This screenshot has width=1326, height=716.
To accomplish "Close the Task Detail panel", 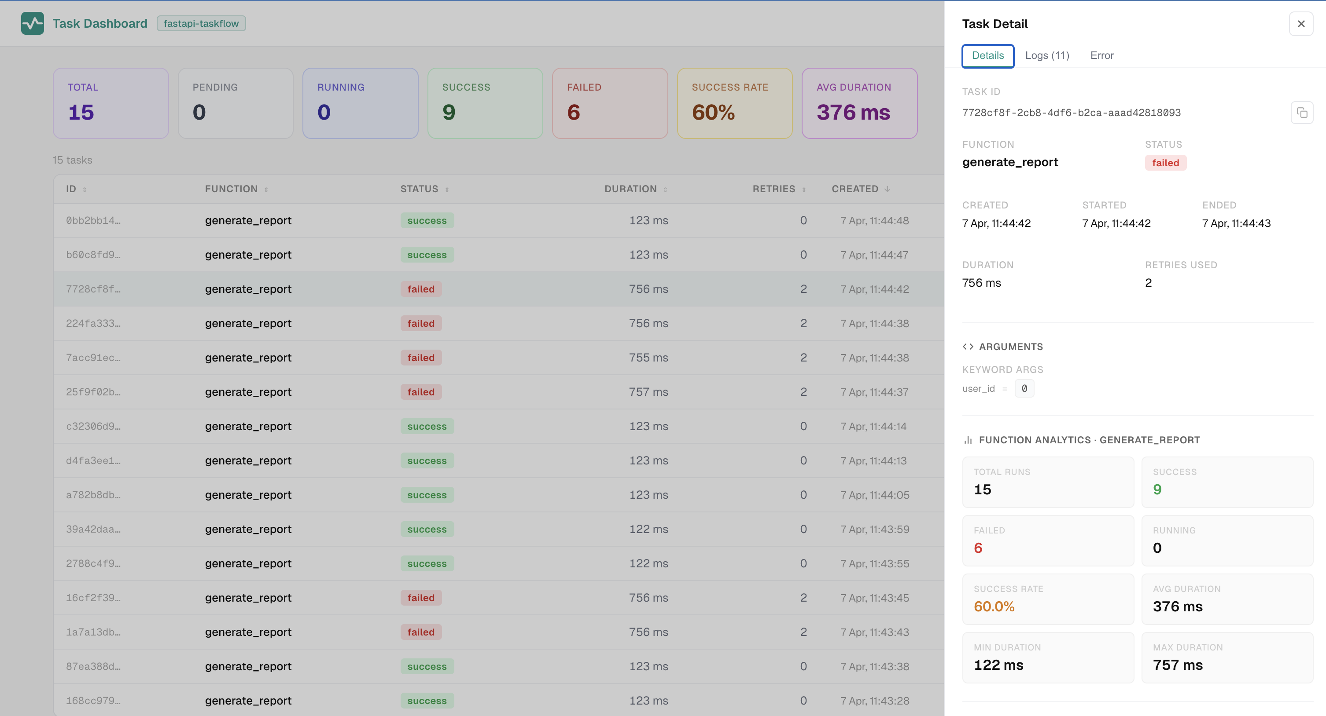I will pyautogui.click(x=1301, y=24).
